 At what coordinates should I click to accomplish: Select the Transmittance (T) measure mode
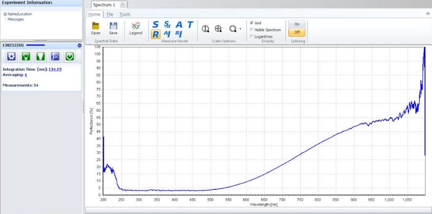(x=190, y=24)
